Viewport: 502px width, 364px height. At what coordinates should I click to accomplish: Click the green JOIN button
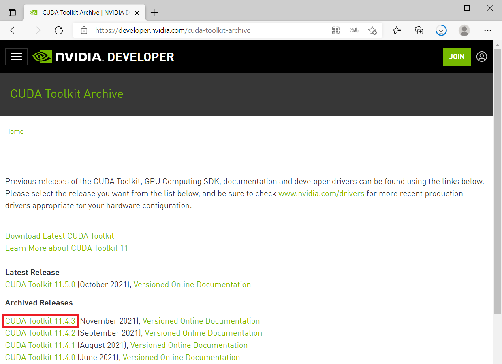(457, 57)
